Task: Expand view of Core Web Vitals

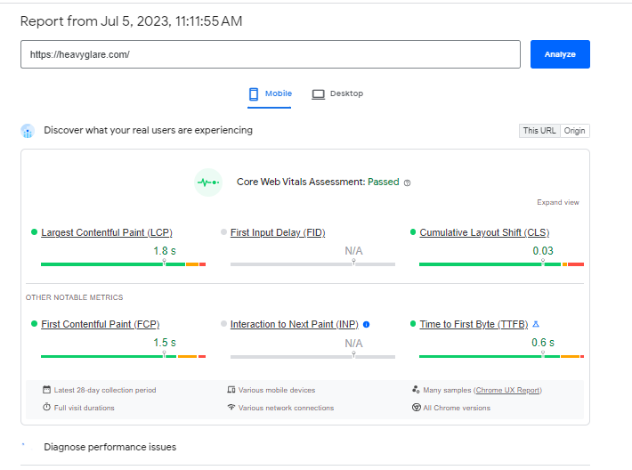Action: point(558,202)
